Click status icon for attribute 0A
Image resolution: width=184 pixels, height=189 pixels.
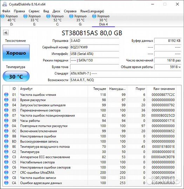pyautogui.click(x=6, y=126)
